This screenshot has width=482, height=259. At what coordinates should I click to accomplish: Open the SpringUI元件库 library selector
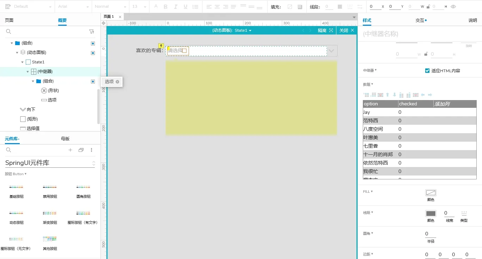(50, 163)
